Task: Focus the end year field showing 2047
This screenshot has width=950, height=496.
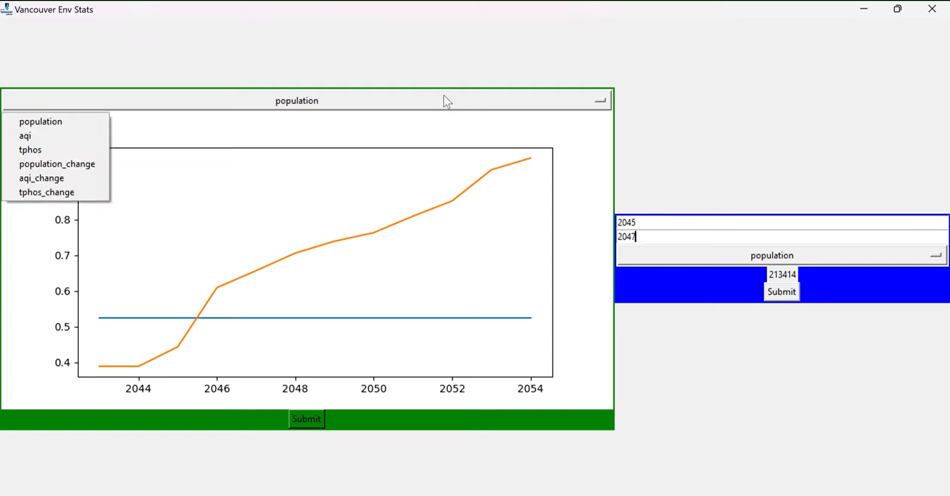Action: [782, 237]
